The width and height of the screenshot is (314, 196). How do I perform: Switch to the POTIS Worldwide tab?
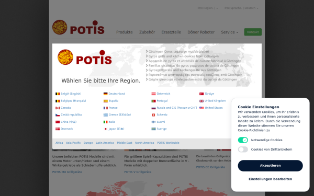click(x=168, y=143)
